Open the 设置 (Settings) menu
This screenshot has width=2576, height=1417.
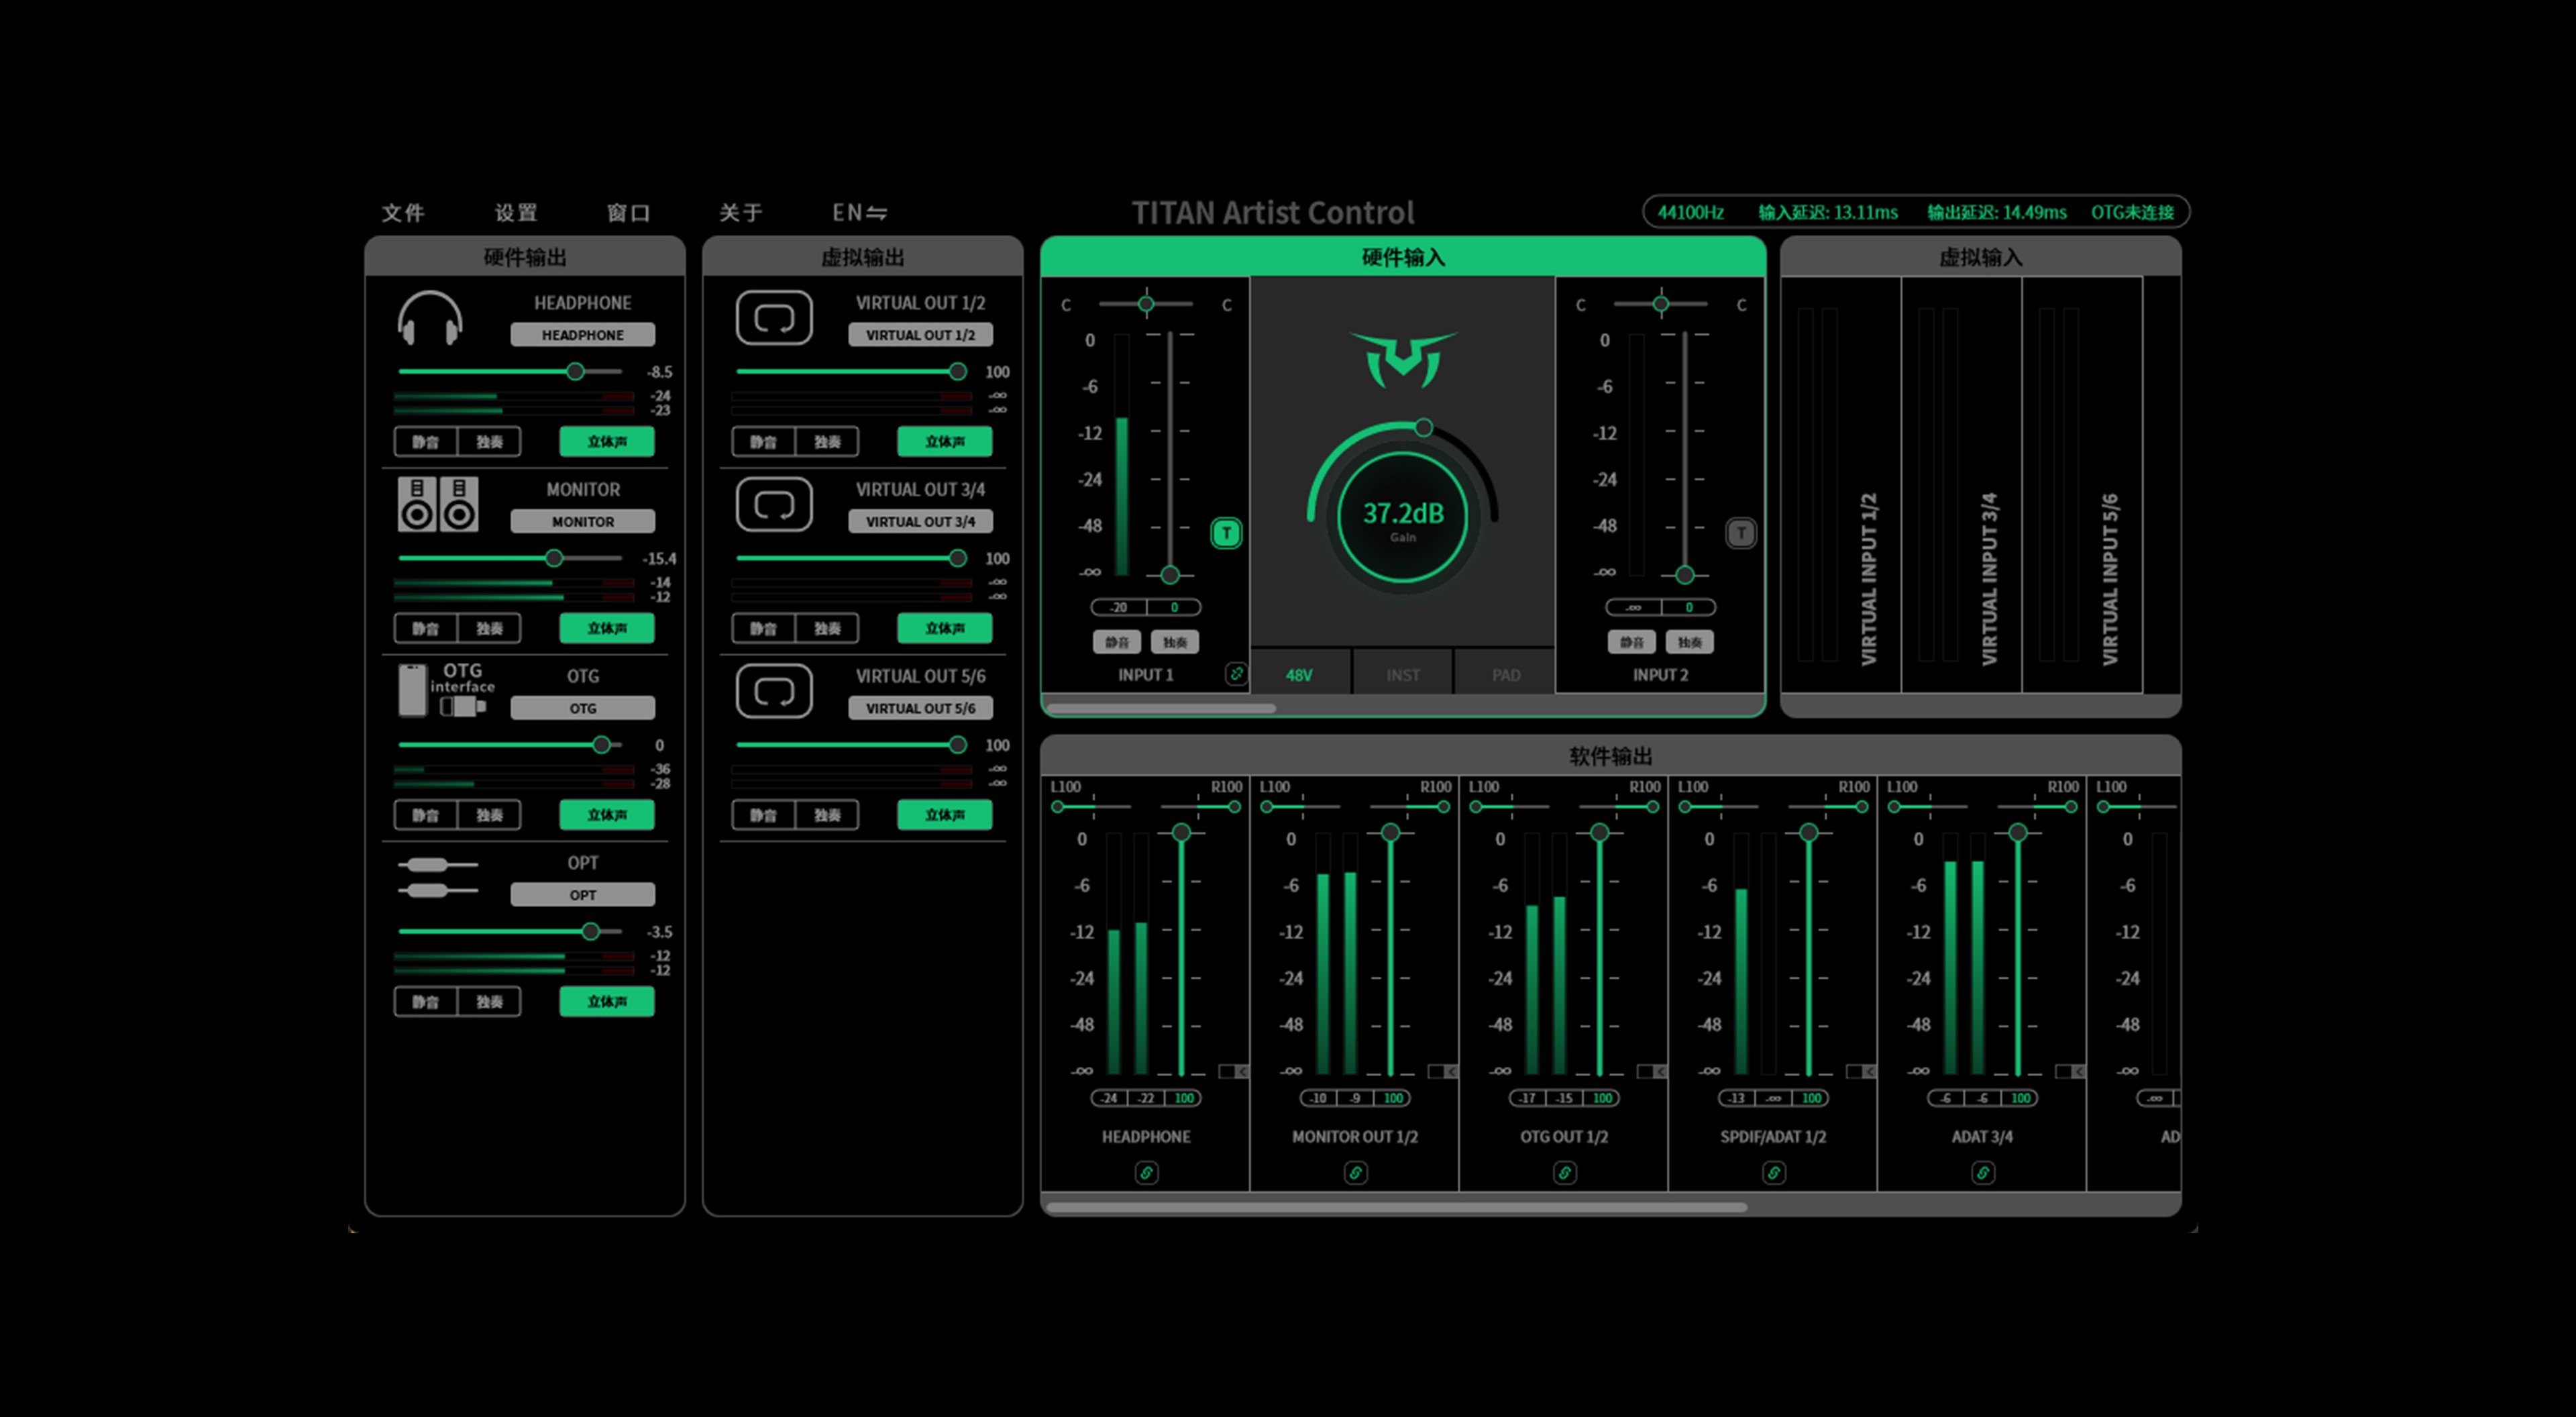[x=516, y=212]
